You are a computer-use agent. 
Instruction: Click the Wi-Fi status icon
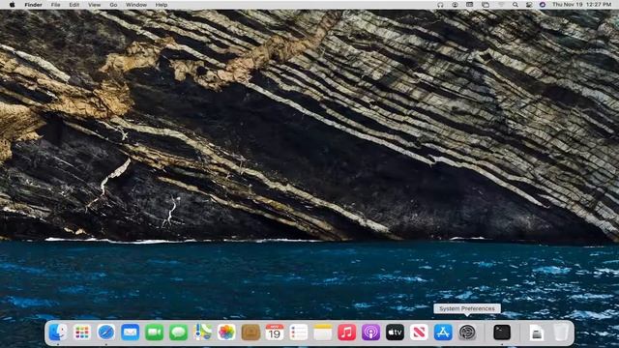click(501, 5)
